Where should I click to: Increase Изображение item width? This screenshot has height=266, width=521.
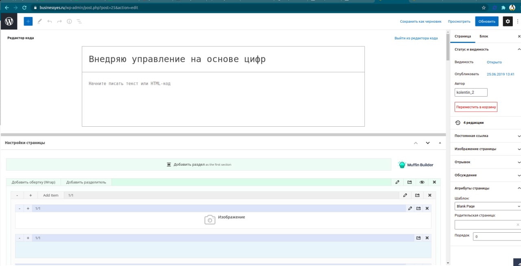[x=28, y=208]
